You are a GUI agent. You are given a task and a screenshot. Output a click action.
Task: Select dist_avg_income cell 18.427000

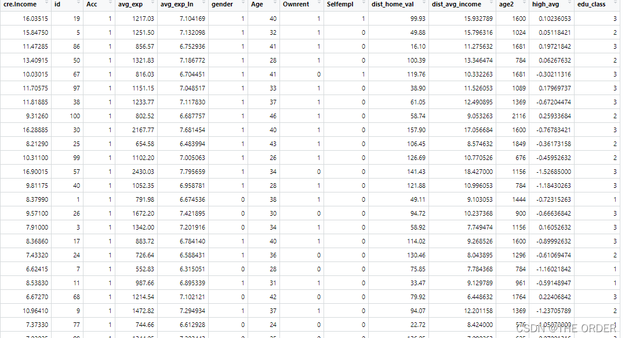(x=478, y=172)
